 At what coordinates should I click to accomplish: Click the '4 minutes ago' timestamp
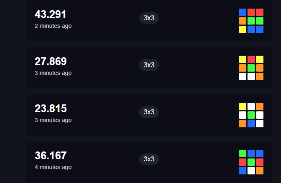click(53, 167)
